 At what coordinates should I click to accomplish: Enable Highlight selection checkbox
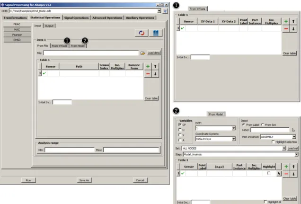(273, 142)
